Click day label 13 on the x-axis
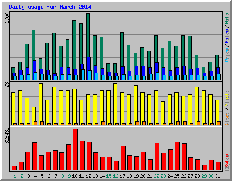 click(x=95, y=176)
